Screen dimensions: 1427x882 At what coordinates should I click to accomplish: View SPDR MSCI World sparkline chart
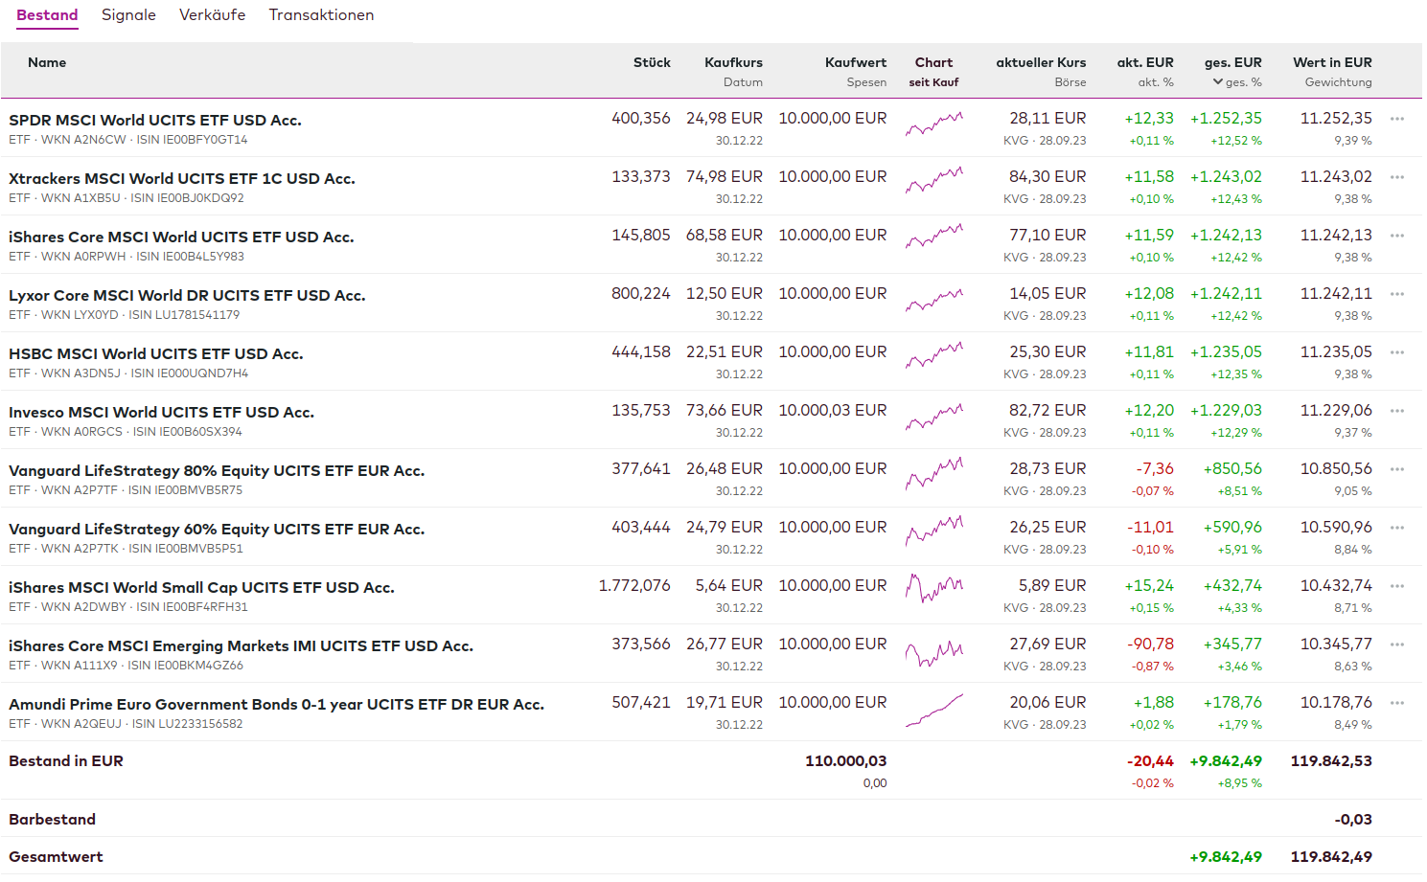pyautogui.click(x=933, y=124)
